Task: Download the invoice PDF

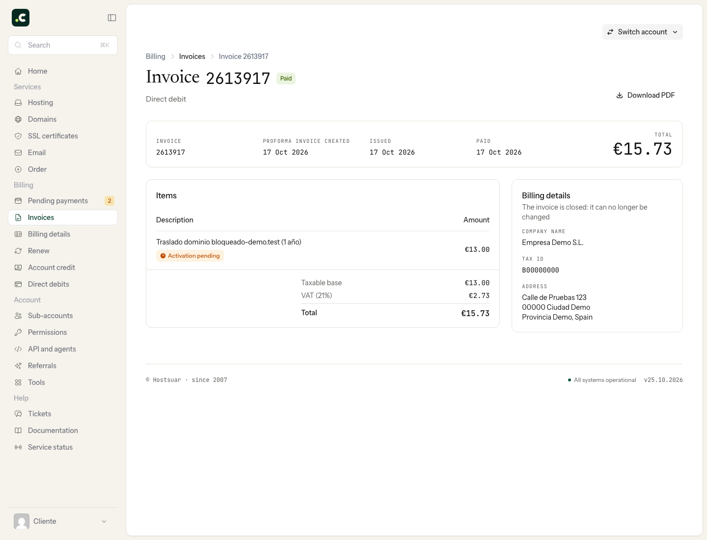Action: point(645,95)
